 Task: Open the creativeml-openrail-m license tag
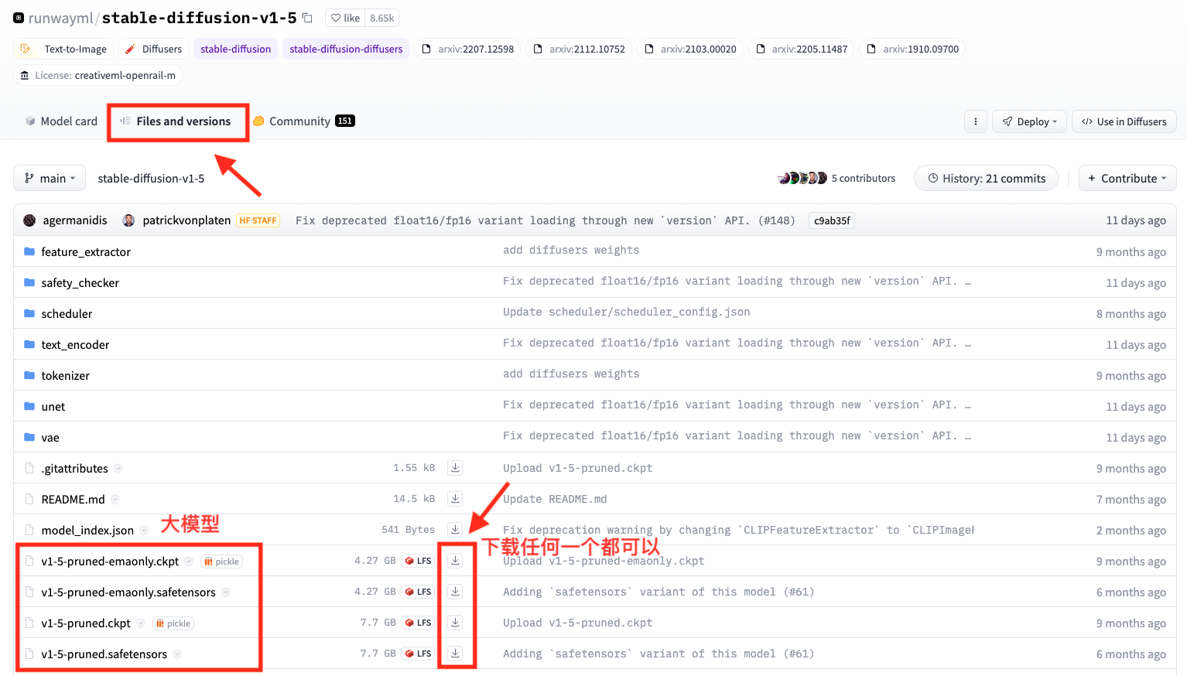(98, 75)
